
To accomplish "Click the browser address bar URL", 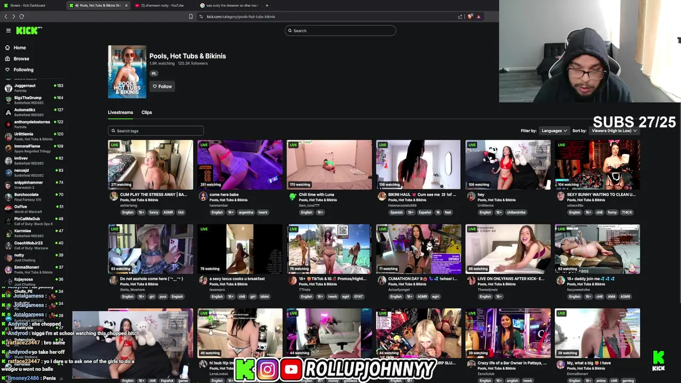I will coord(240,16).
